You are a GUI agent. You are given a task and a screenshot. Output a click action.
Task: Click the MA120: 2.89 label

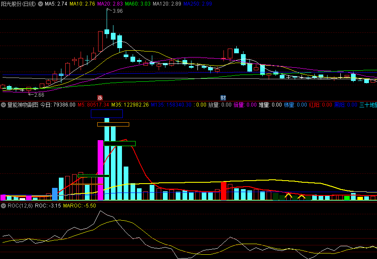point(167,4)
